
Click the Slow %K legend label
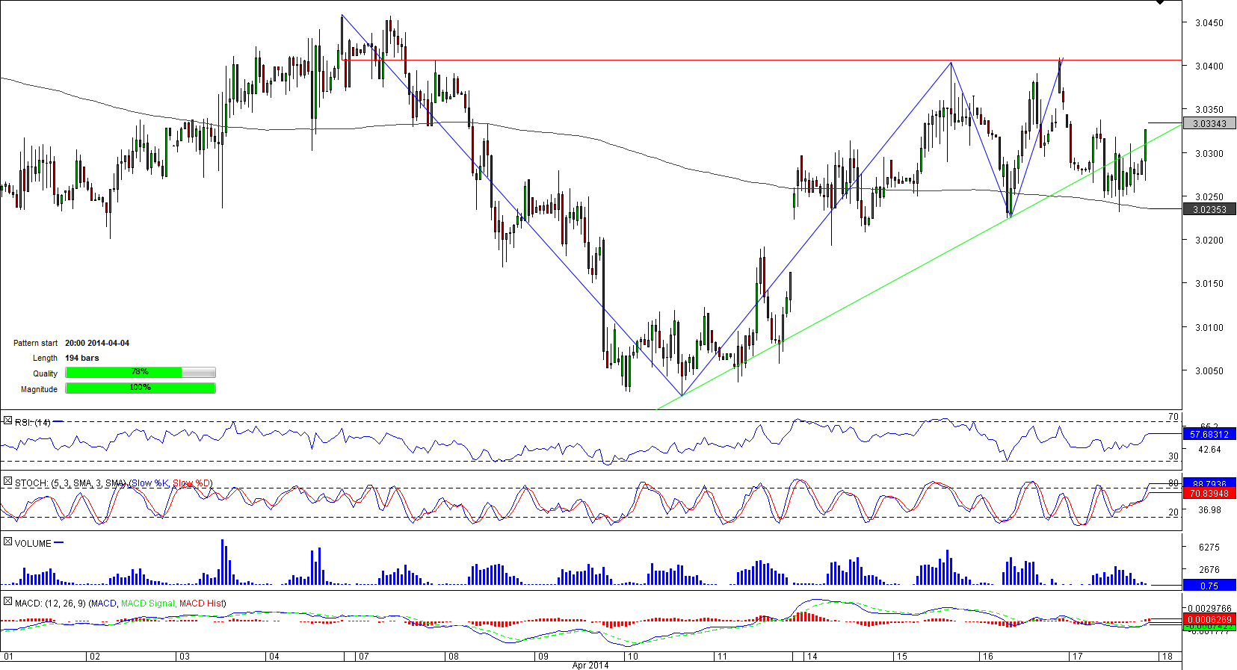point(150,483)
